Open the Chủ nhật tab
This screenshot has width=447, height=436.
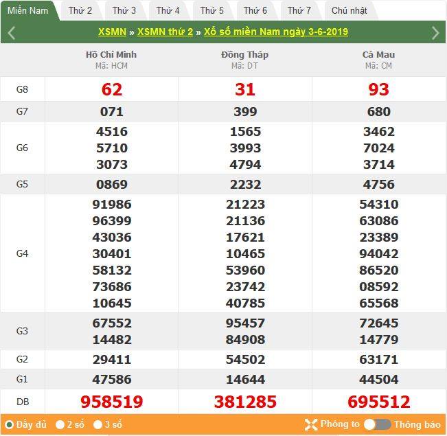(349, 10)
